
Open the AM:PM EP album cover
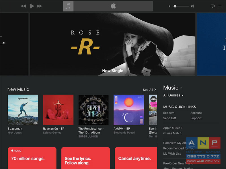coord(129,110)
